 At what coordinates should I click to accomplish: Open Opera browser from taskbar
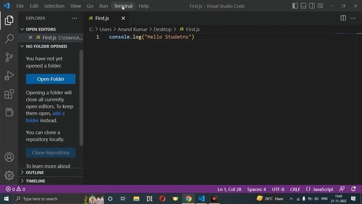pos(162,199)
